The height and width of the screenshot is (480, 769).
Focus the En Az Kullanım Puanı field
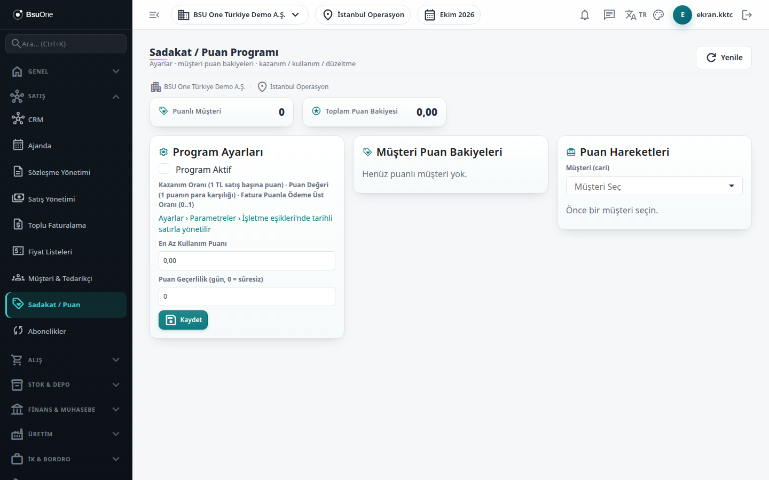pyautogui.click(x=247, y=261)
